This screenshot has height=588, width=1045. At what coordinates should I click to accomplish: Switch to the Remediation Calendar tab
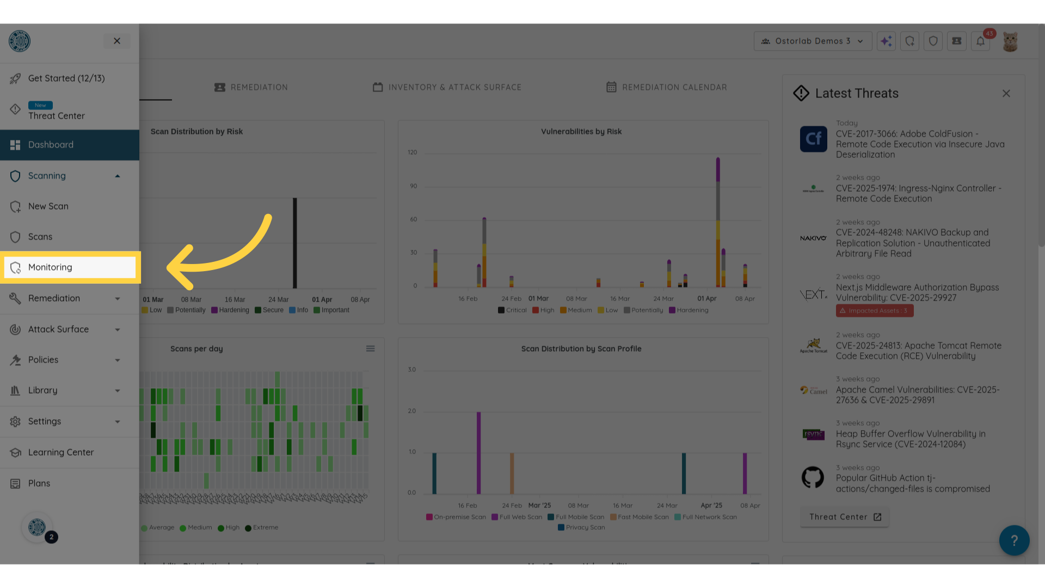coord(667,87)
